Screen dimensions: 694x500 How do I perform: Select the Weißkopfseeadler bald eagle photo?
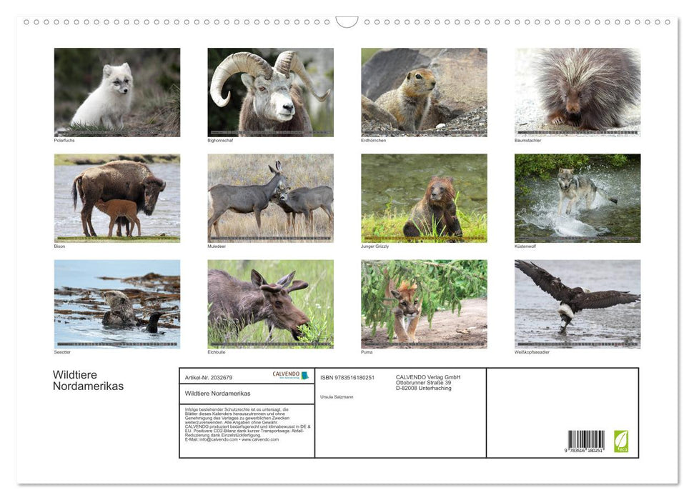577,304
